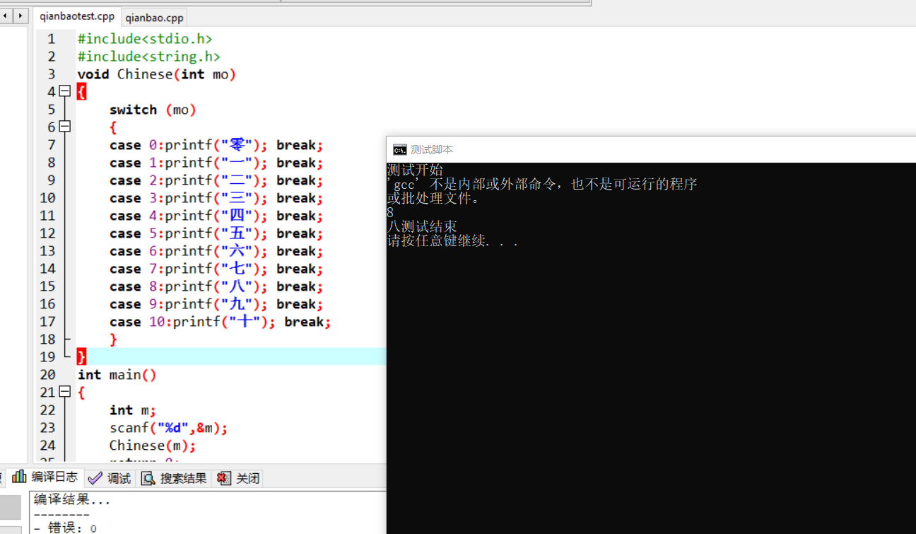Viewport: 916px width, 534px height.
Task: Switch to the qianbaotest.cpp editor tab
Action: pyautogui.click(x=76, y=17)
